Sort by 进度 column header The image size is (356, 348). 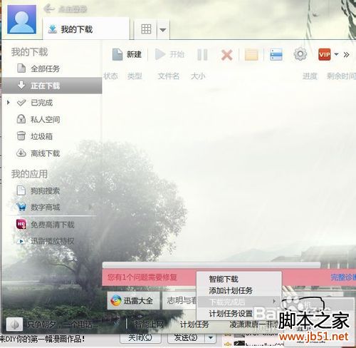click(x=310, y=76)
